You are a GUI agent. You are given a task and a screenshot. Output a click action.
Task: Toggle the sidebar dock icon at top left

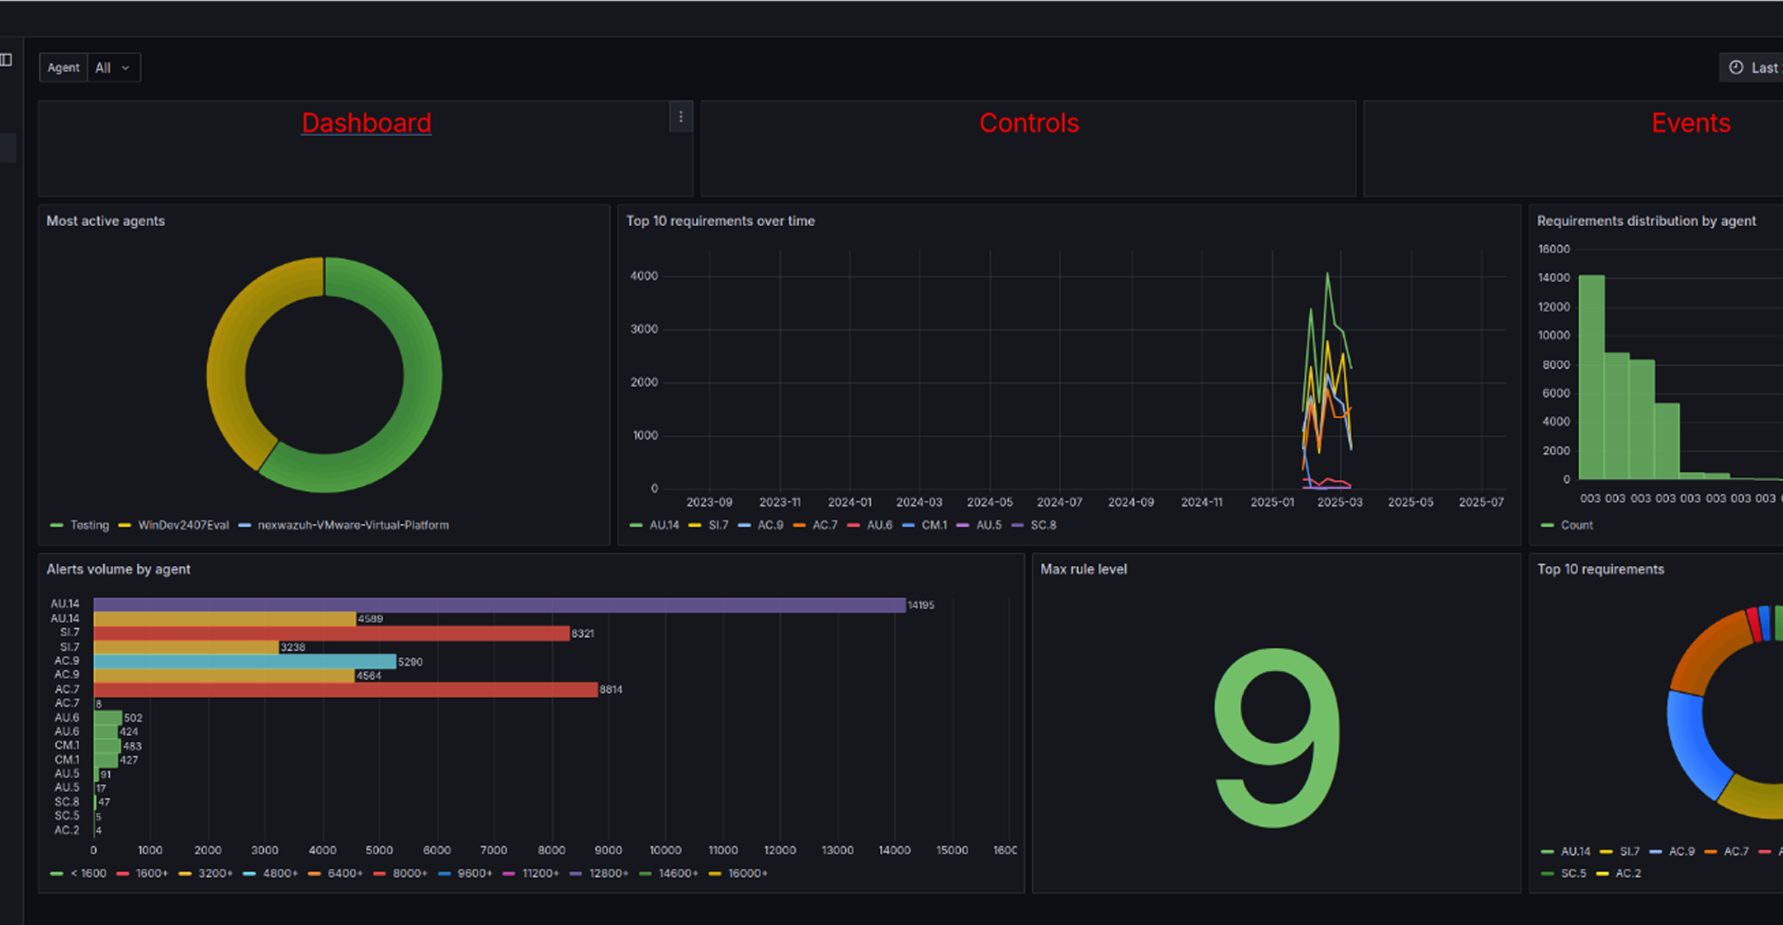tap(6, 59)
